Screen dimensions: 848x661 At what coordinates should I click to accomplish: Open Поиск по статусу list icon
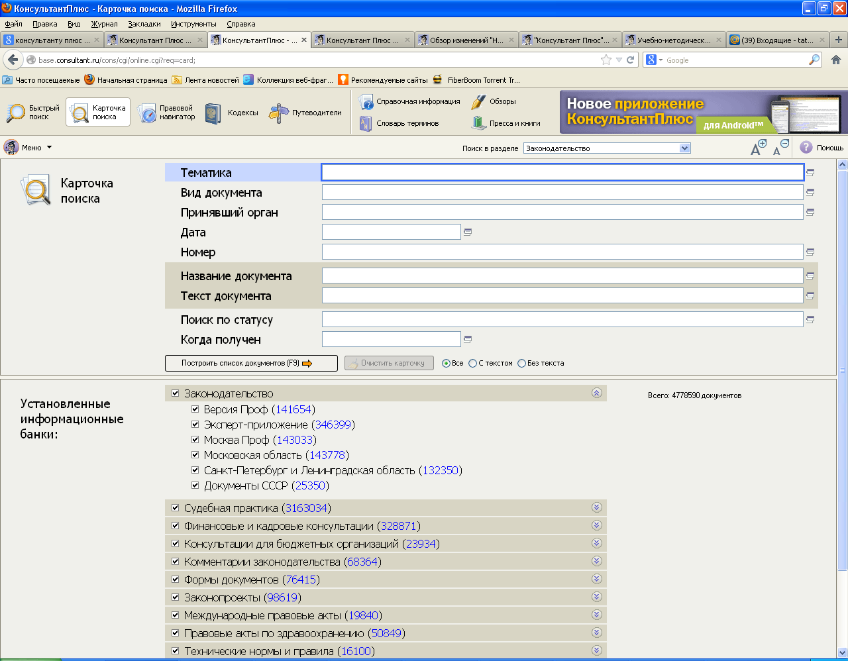(x=810, y=320)
